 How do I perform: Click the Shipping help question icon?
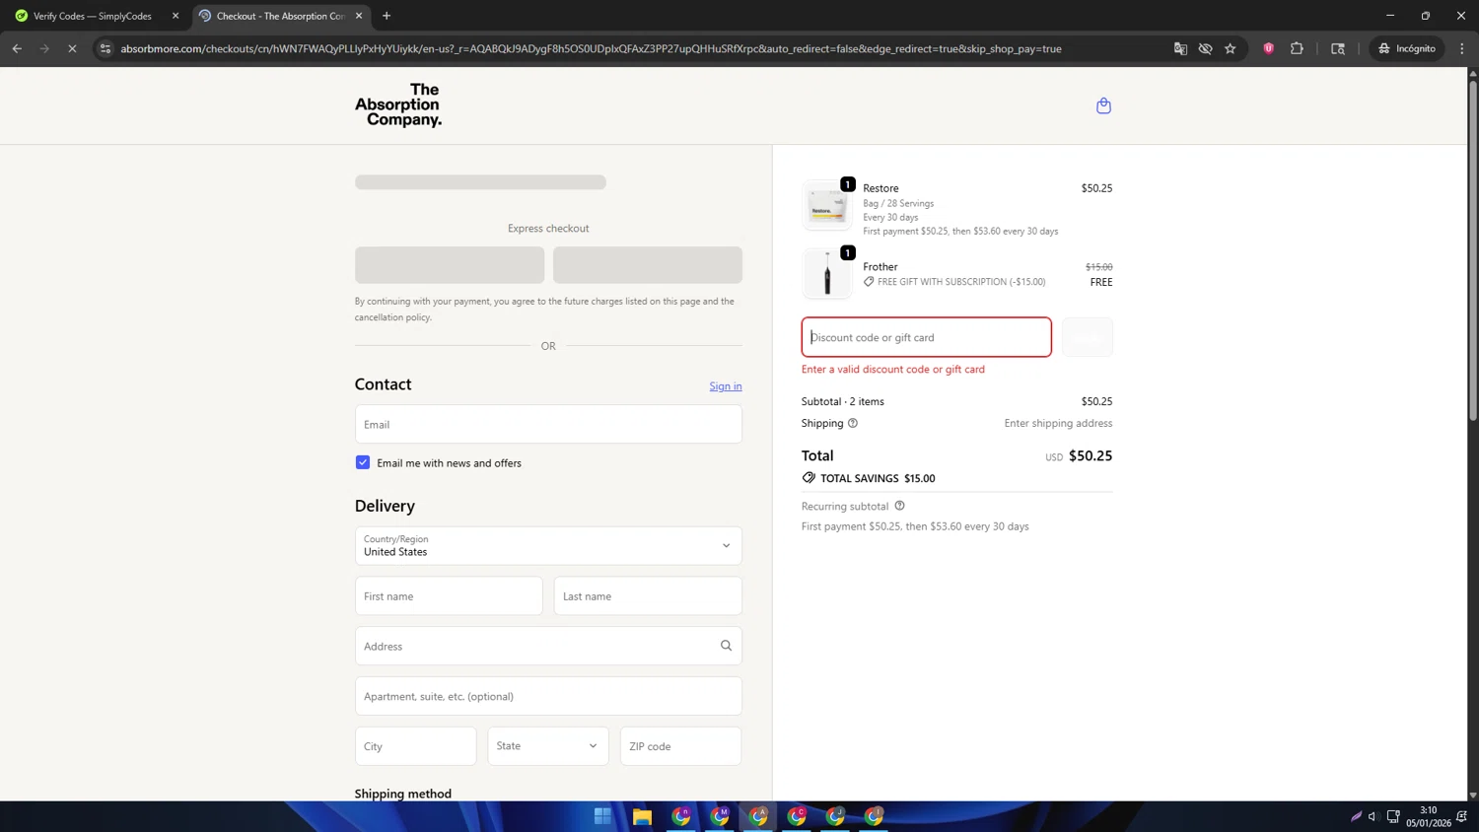[x=853, y=423]
